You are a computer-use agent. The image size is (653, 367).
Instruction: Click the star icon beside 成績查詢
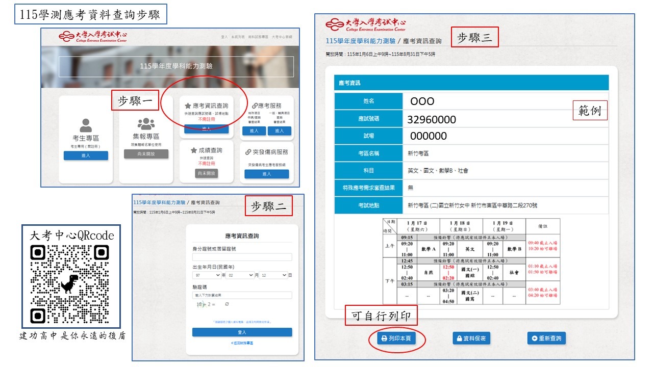coord(194,151)
